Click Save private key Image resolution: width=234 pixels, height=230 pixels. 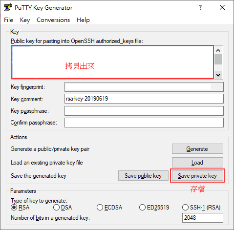point(197,176)
